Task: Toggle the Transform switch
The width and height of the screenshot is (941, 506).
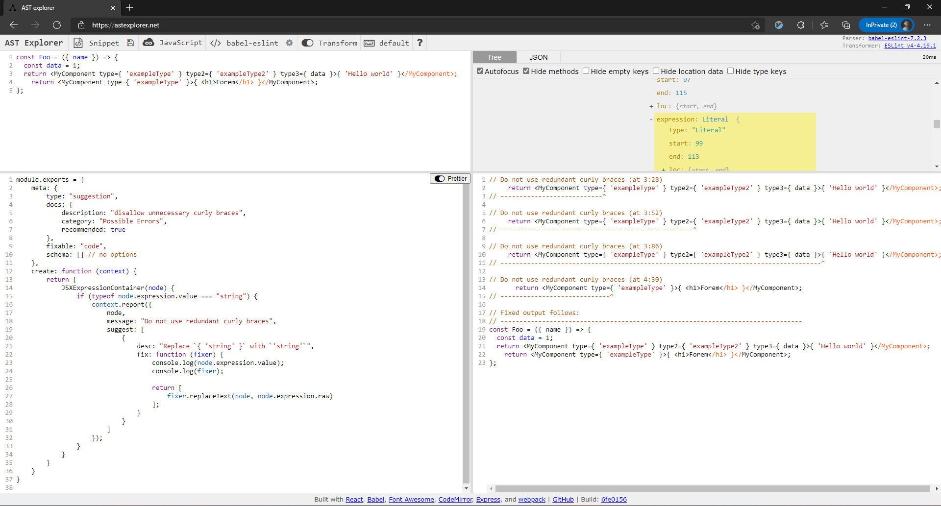Action: click(308, 43)
